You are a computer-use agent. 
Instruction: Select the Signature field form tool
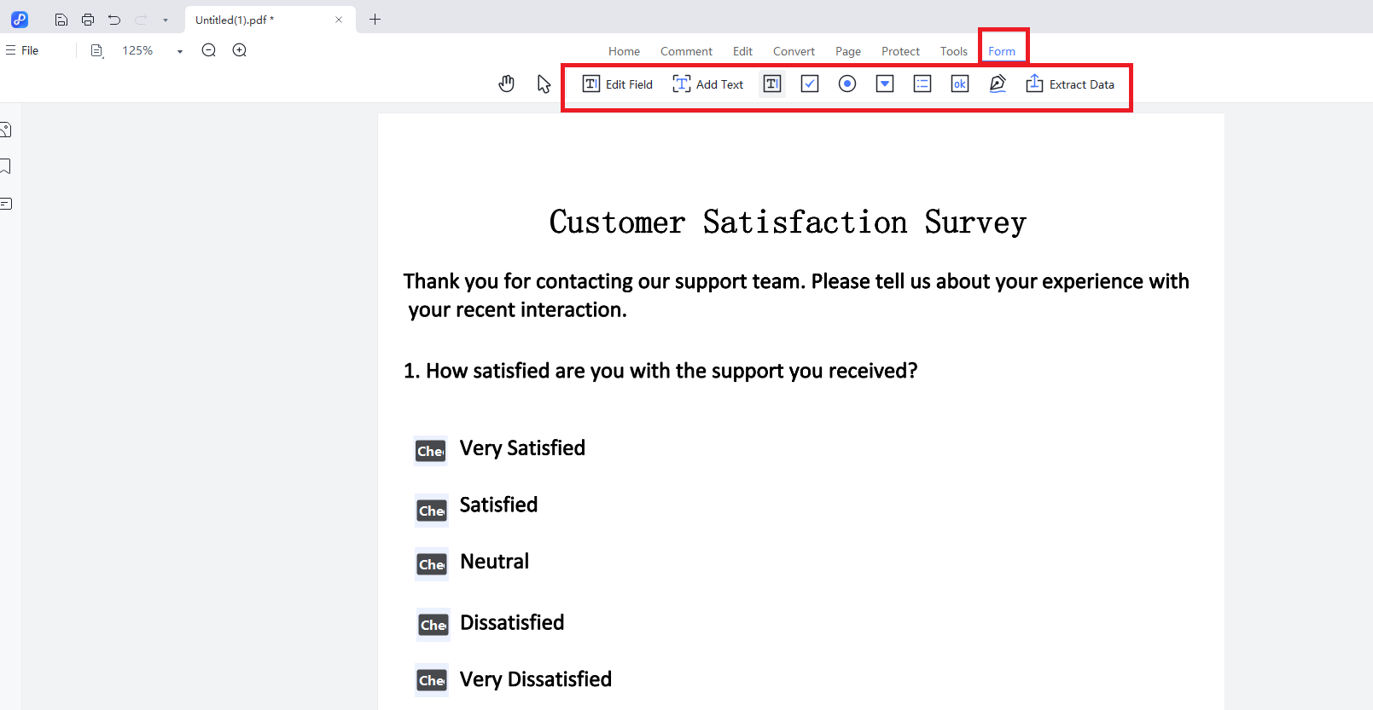click(998, 84)
